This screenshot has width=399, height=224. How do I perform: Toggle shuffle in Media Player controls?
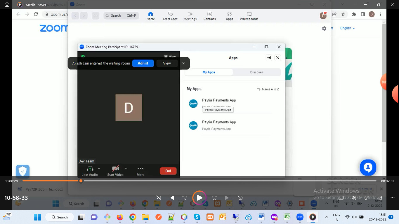point(159,198)
